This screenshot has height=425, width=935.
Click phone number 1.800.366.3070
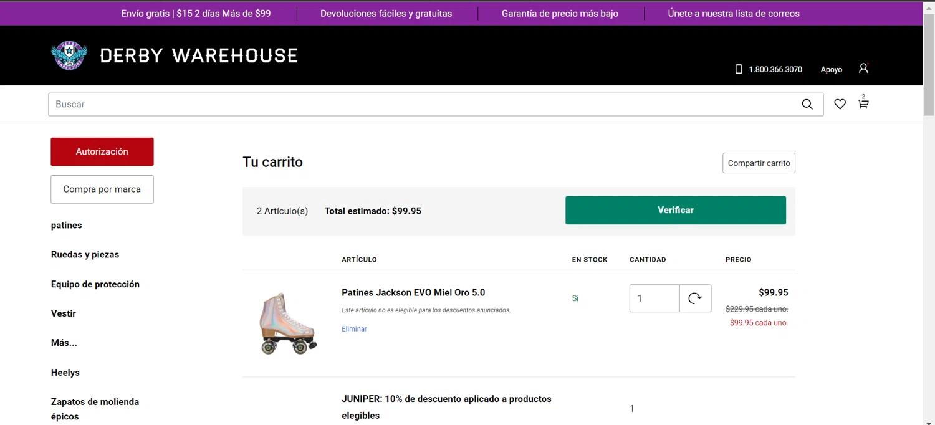(775, 70)
